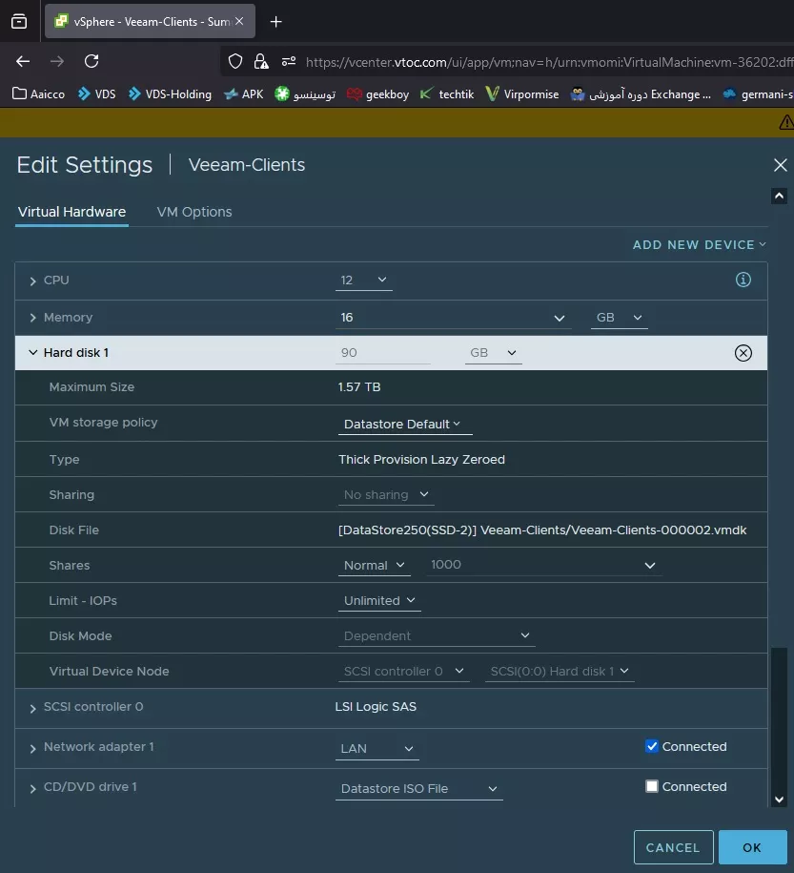Click the site security padlock icon
This screenshot has width=794, height=873.
point(261,61)
